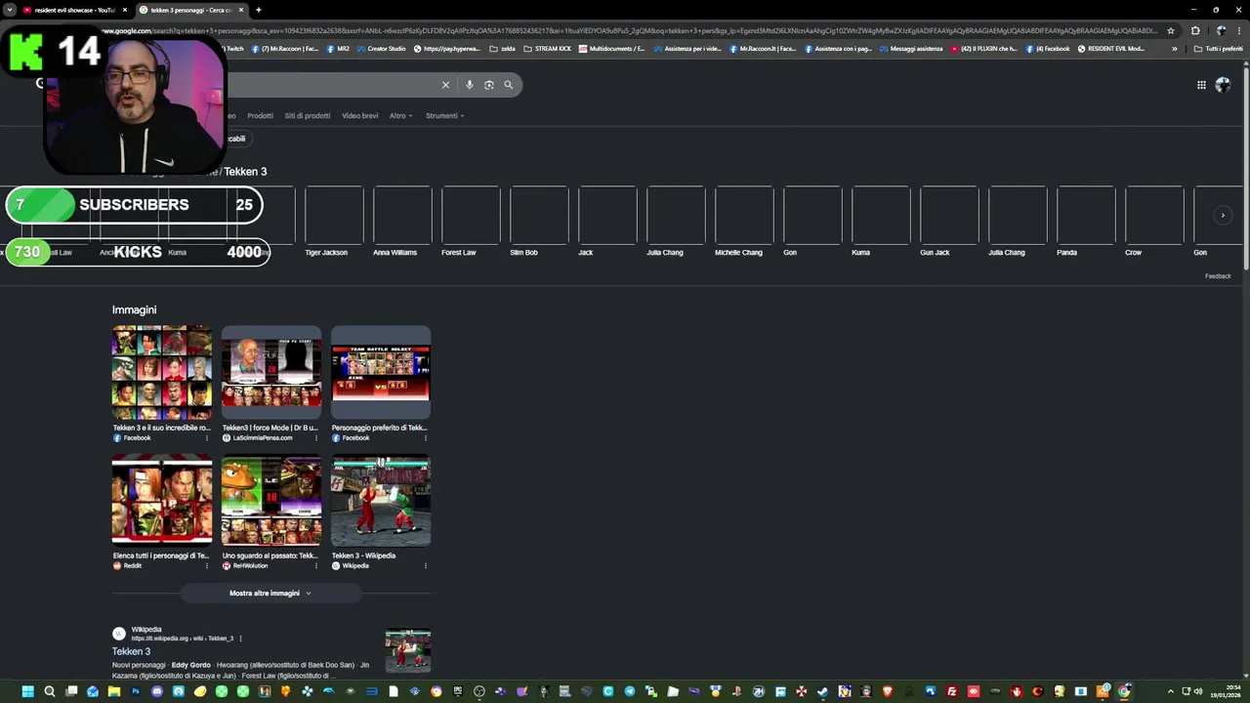Expand the Altro dropdown
This screenshot has width=1250, height=703.
coord(400,115)
